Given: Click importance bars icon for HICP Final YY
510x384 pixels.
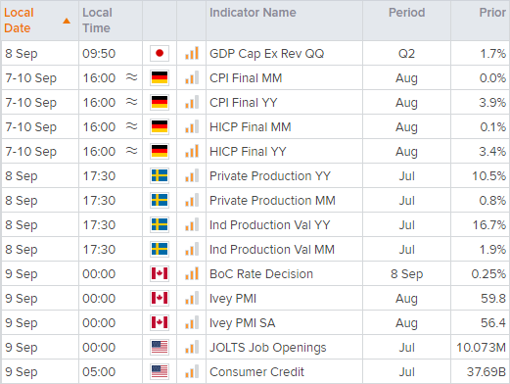Looking at the screenshot, I should coord(192,151).
